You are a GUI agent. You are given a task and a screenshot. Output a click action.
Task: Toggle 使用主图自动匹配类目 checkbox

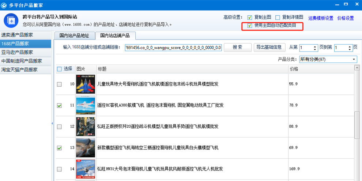tap(250, 26)
